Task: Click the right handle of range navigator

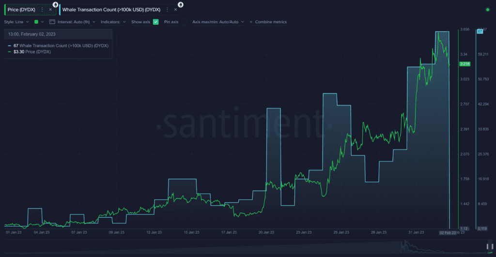Action: (x=492, y=246)
